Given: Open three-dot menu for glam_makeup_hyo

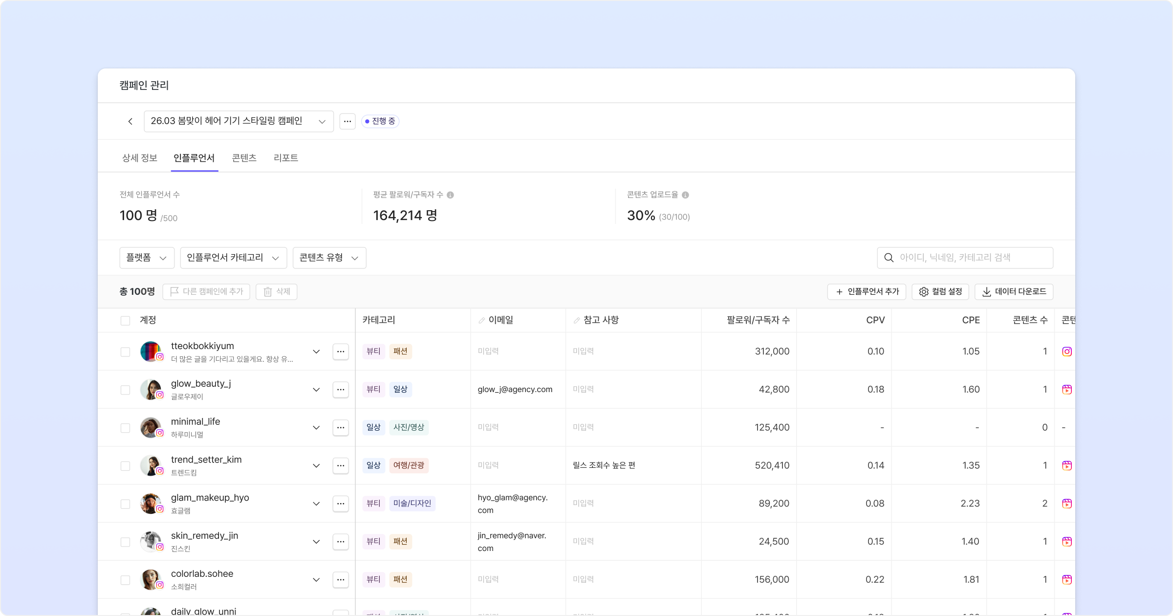Looking at the screenshot, I should [x=341, y=504].
